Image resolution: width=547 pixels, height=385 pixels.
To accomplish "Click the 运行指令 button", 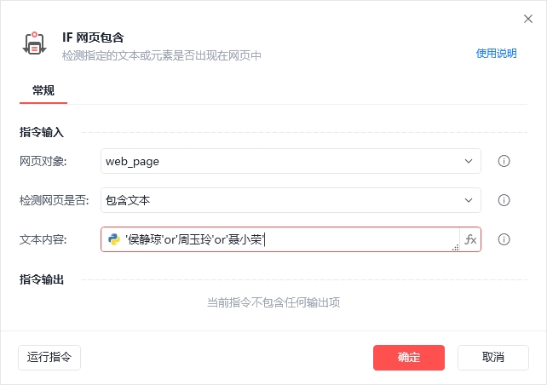I will [49, 358].
